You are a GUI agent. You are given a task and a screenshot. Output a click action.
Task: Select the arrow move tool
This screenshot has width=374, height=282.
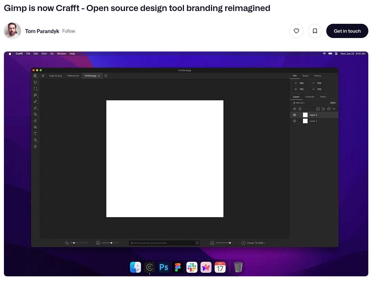pyautogui.click(x=35, y=82)
